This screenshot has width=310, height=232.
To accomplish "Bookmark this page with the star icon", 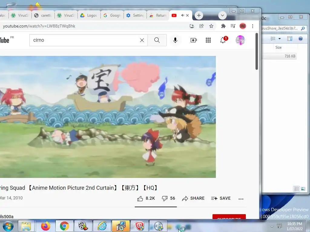I will [x=211, y=26].
